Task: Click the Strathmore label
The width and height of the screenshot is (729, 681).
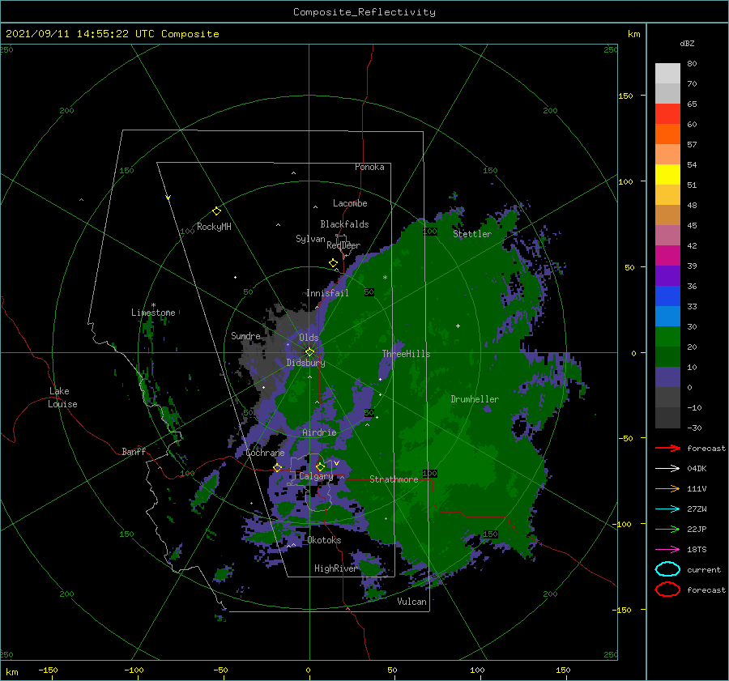Action: (394, 479)
